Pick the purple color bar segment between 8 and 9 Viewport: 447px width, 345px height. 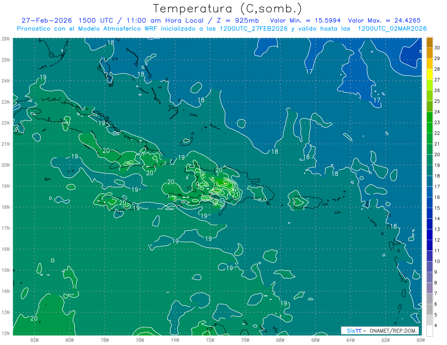click(x=429, y=278)
